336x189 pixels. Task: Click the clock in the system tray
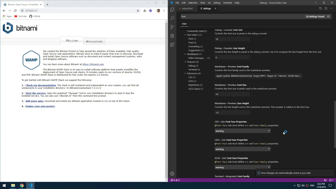point(321,186)
